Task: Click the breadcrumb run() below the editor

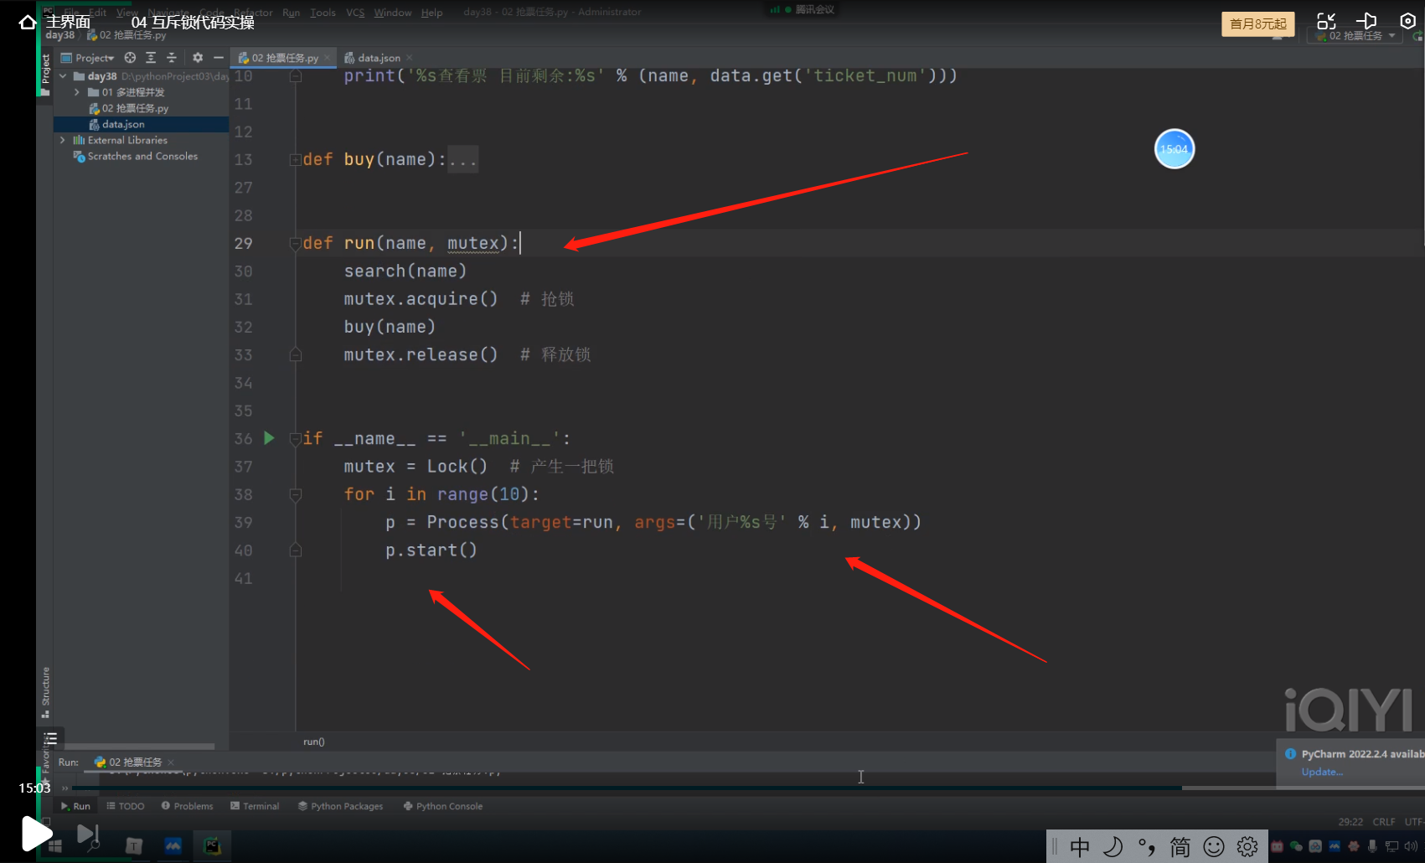Action: (x=314, y=742)
